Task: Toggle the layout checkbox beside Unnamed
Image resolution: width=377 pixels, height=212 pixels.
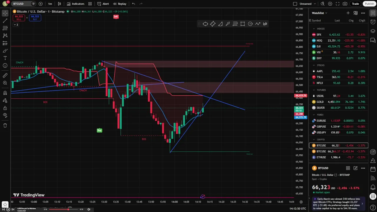Action: 295,4
